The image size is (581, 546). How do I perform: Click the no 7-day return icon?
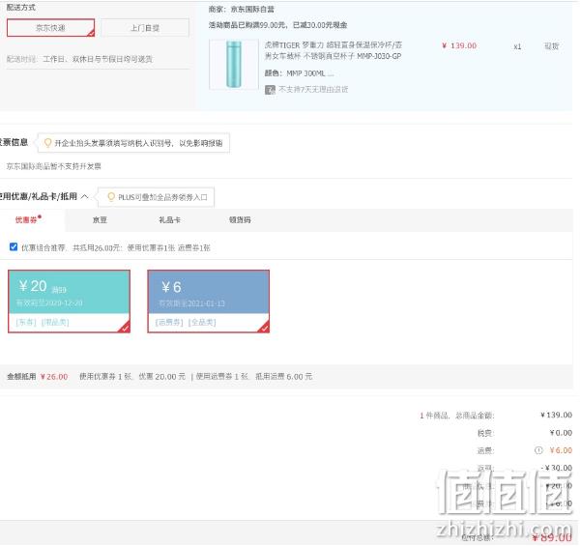(x=270, y=90)
